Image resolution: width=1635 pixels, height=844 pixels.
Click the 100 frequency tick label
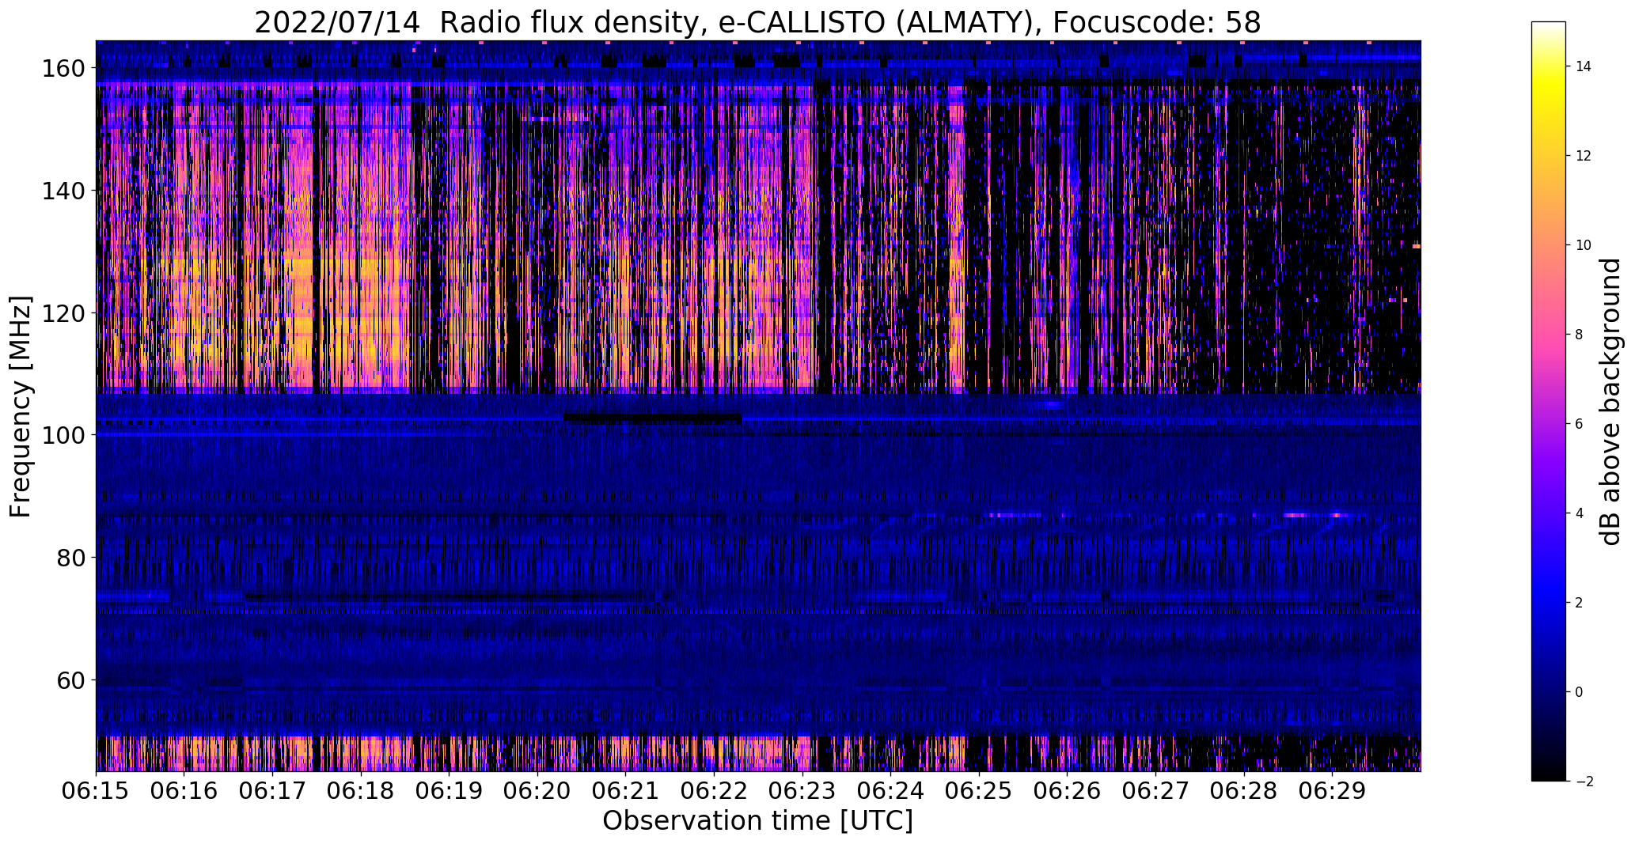point(63,435)
